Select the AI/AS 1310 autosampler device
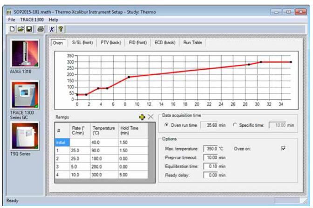This screenshot has height=208, width=313. (25, 55)
